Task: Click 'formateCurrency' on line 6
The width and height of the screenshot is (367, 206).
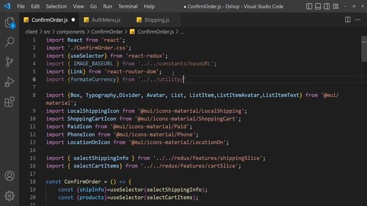Action: pos(93,80)
